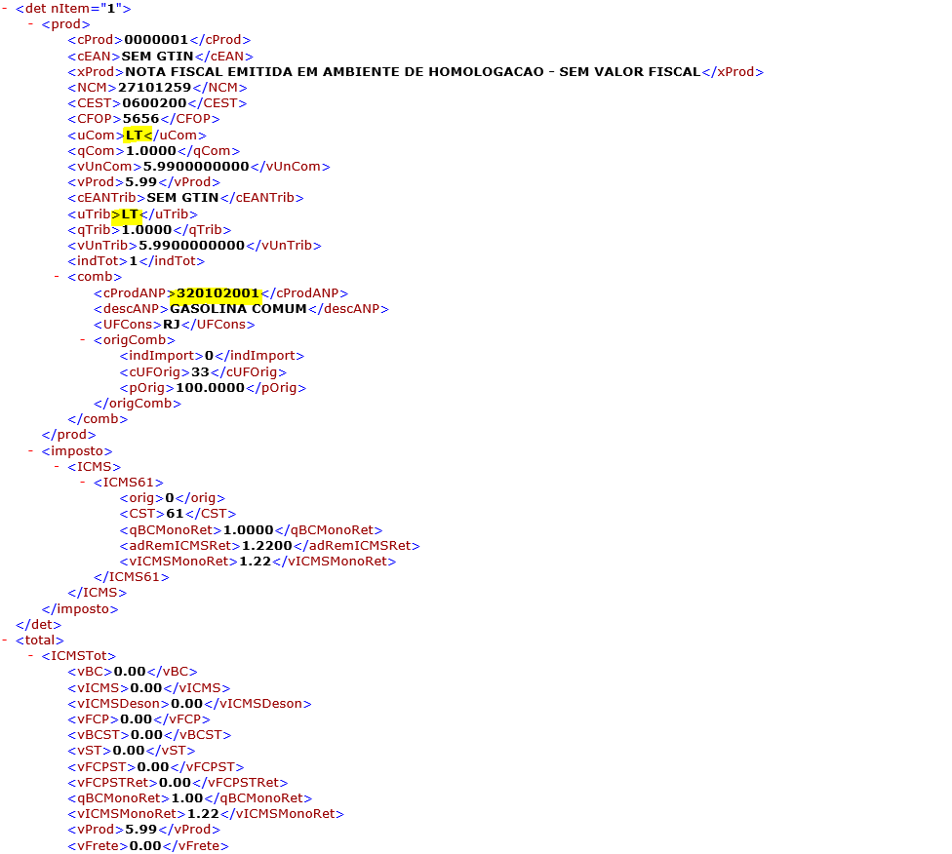The image size is (952, 854).
Task: Click the closing prod tag
Action: click(x=68, y=435)
